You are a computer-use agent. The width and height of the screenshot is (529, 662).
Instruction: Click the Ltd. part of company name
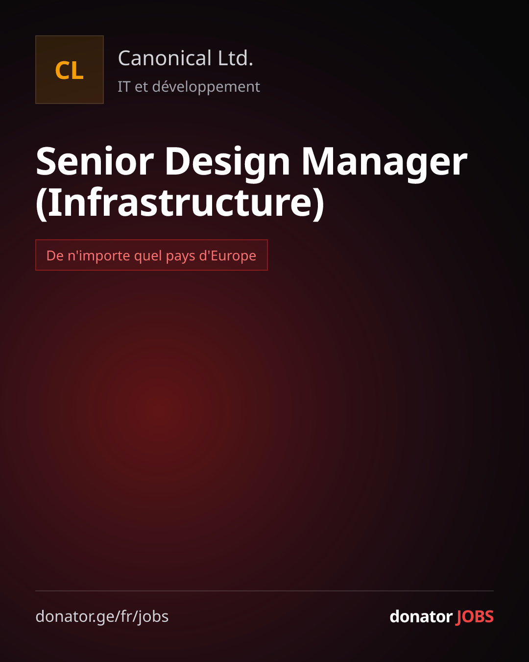point(236,58)
